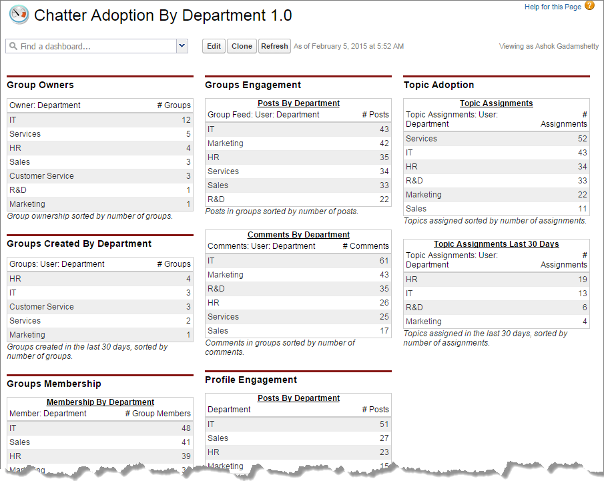Click caption "Topics assigned sorted by number of assignments."
Viewport: 604px width, 481px height.
pos(495,221)
